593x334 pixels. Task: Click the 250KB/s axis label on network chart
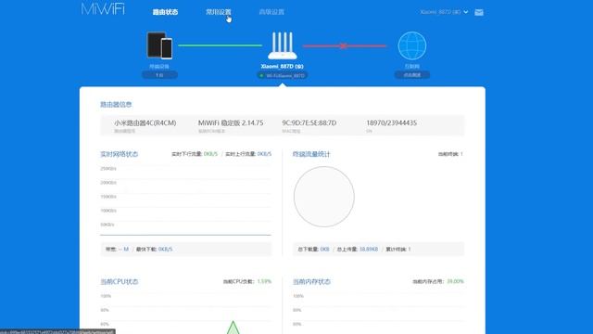click(x=108, y=169)
